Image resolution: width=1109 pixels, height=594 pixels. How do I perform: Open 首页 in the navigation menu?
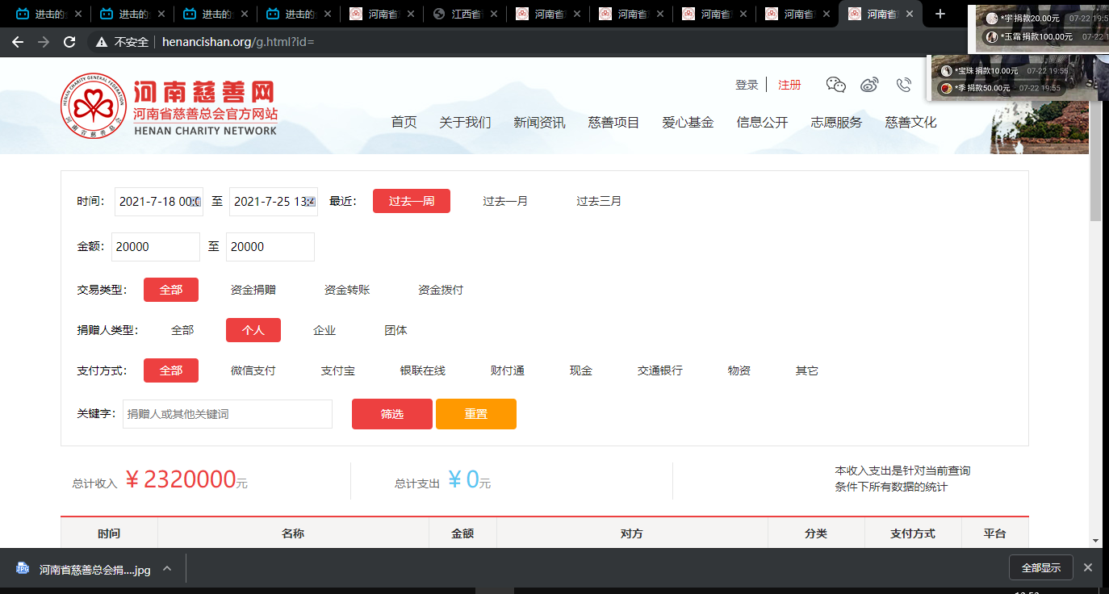[404, 123]
